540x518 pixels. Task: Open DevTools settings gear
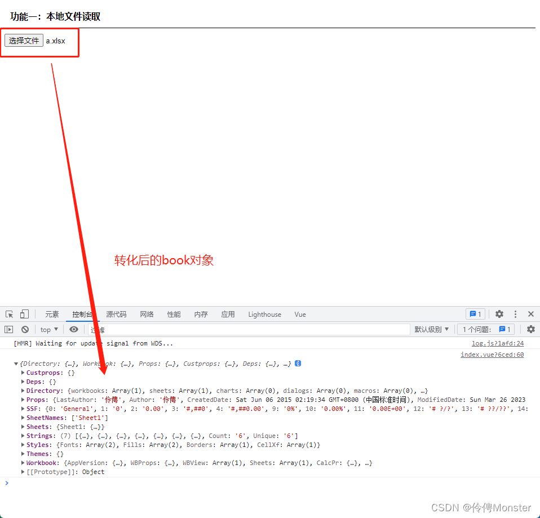point(499,314)
